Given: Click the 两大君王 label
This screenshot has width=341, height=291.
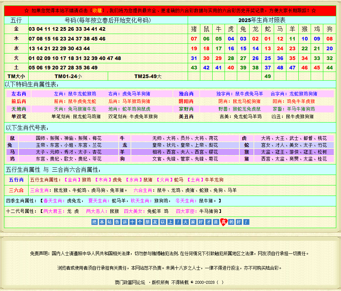Looking at the screenshot, I should click(53, 211).
